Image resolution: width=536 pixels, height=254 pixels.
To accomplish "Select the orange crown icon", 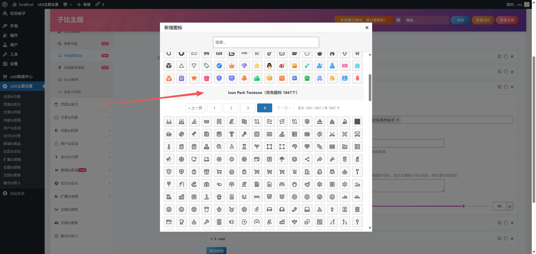I will point(232,66).
